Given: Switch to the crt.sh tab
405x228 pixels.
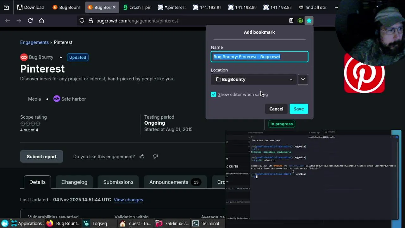Looking at the screenshot, I should pyautogui.click(x=137, y=7).
